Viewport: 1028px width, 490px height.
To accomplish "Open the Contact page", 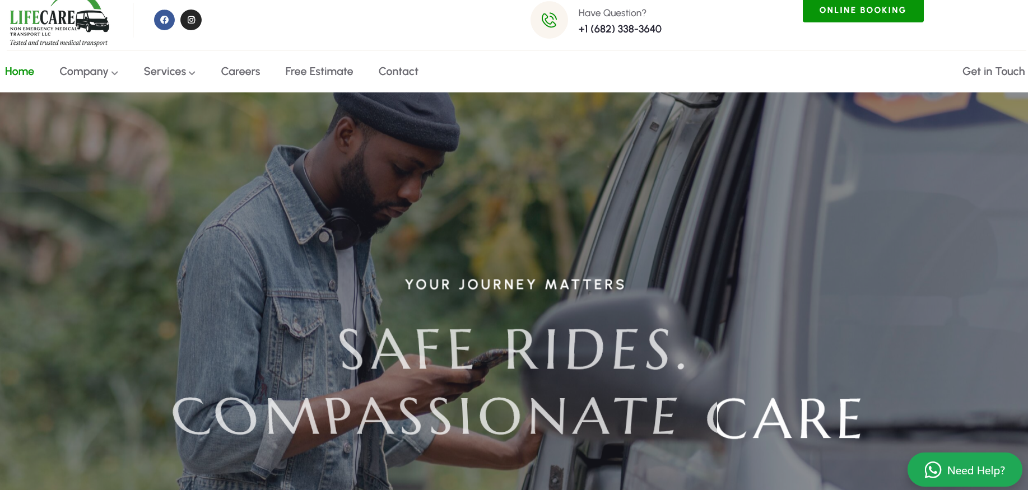I will (398, 72).
